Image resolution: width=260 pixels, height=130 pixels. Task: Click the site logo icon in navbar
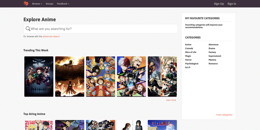(26, 4)
